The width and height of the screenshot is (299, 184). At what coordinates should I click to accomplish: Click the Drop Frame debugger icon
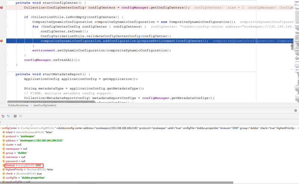click(3, 116)
